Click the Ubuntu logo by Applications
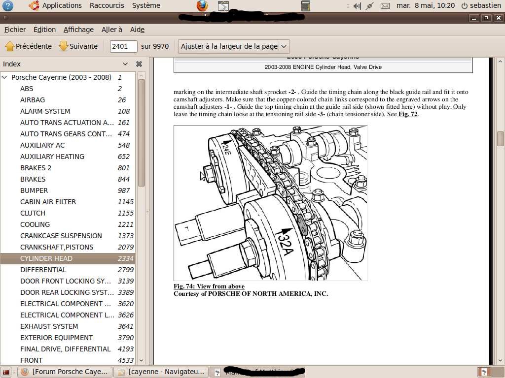This screenshot has height=378, width=505. [34, 5]
